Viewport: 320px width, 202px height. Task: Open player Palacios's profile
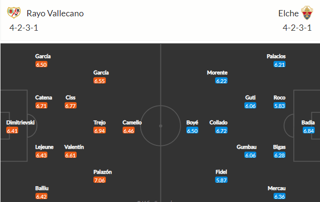[x=276, y=56]
